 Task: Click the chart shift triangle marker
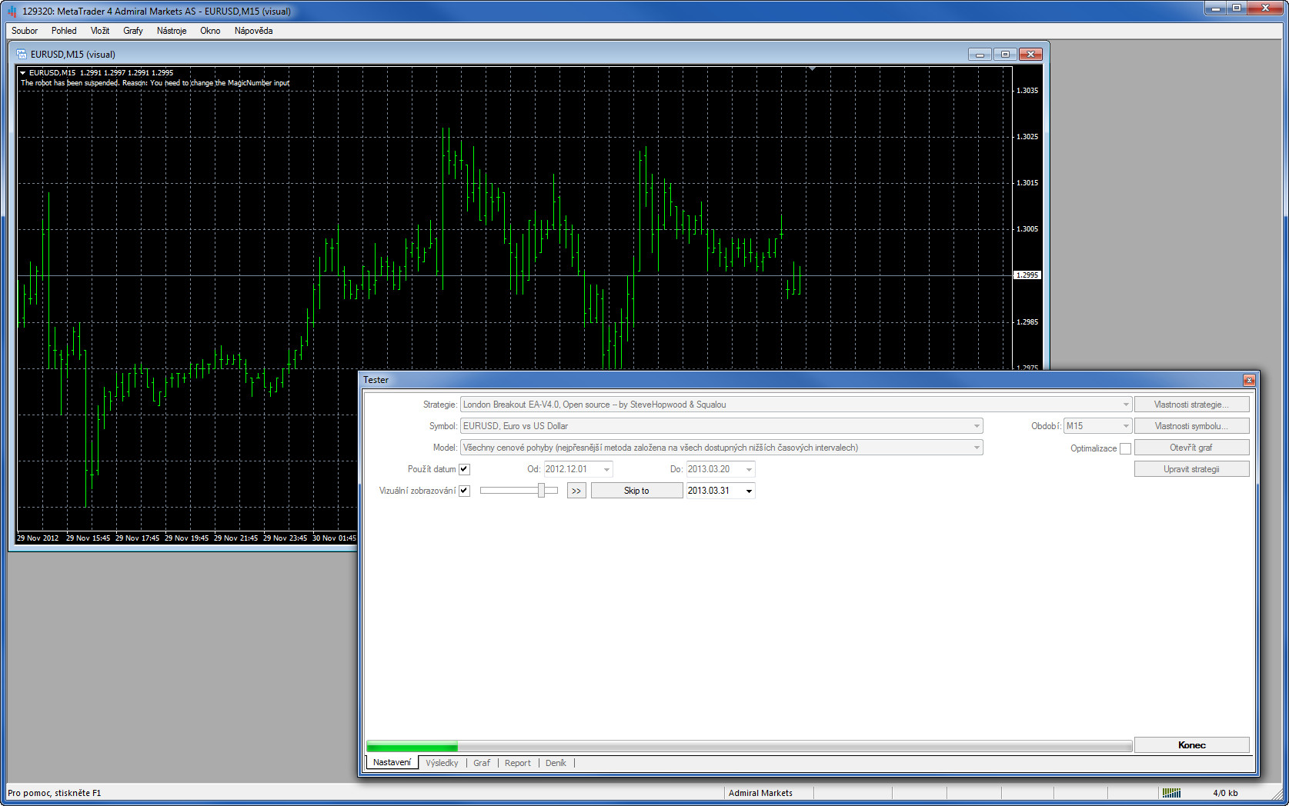coord(812,69)
